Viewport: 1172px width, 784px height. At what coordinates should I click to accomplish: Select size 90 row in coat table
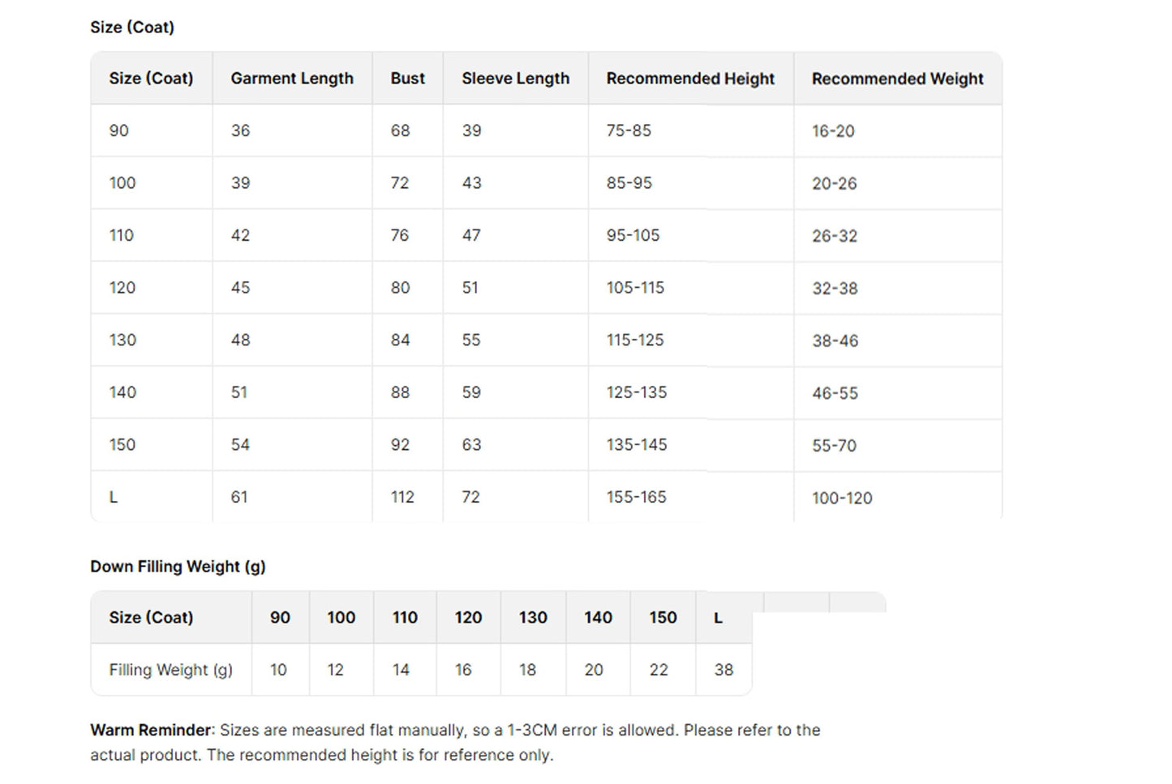coord(546,131)
